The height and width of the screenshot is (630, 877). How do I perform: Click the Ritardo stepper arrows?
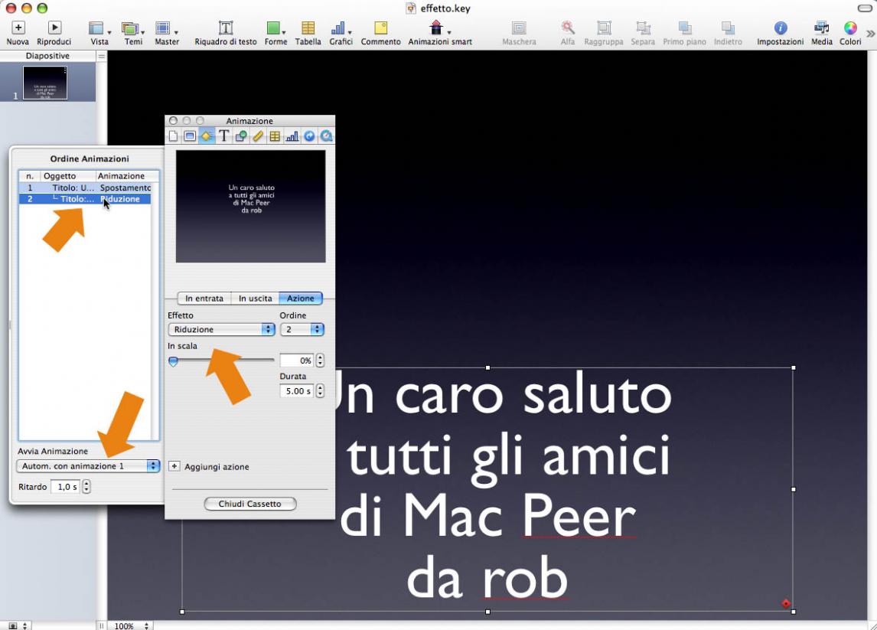click(86, 487)
